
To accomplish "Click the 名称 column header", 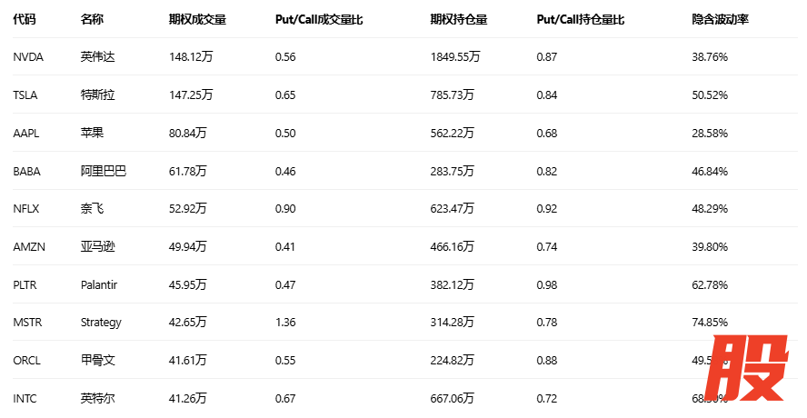I will pos(92,19).
